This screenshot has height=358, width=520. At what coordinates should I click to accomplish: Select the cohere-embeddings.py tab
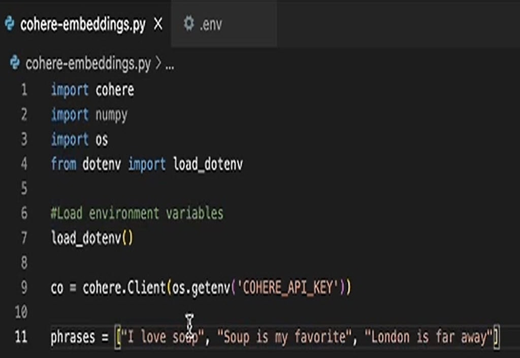82,24
